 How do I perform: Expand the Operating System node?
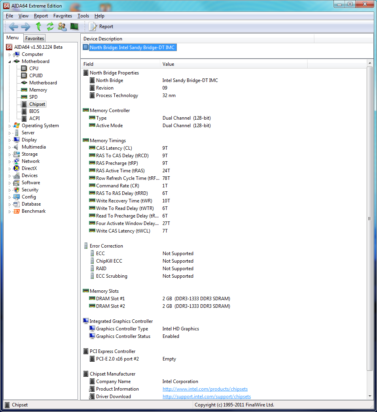click(x=10, y=126)
